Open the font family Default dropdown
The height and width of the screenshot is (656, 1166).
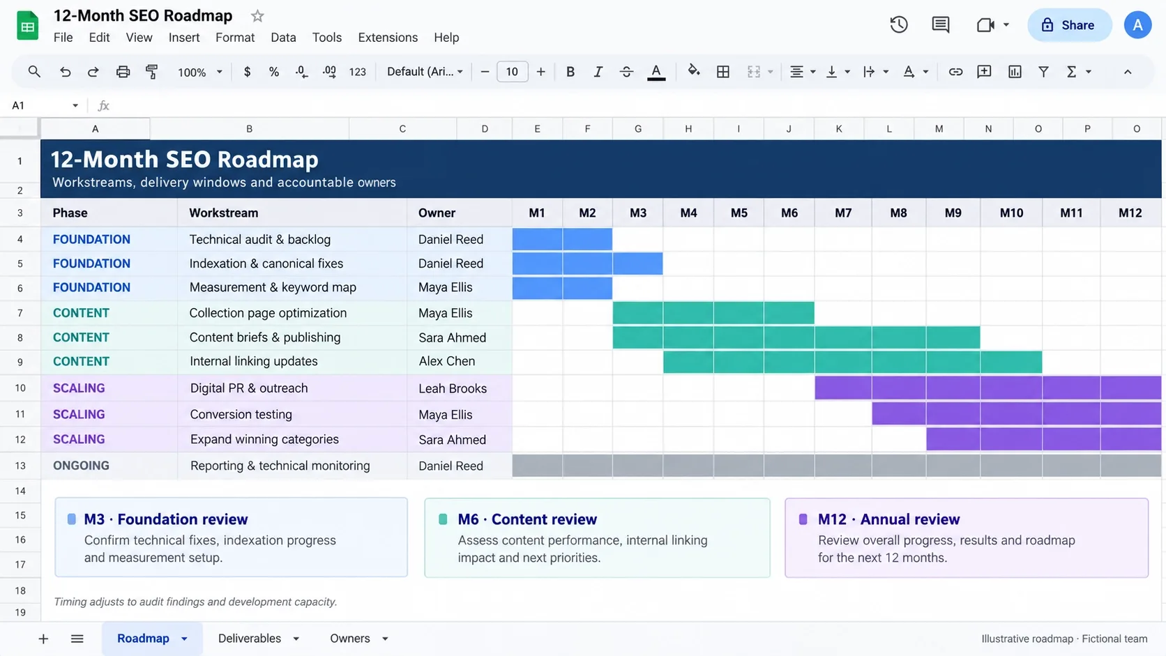point(425,72)
